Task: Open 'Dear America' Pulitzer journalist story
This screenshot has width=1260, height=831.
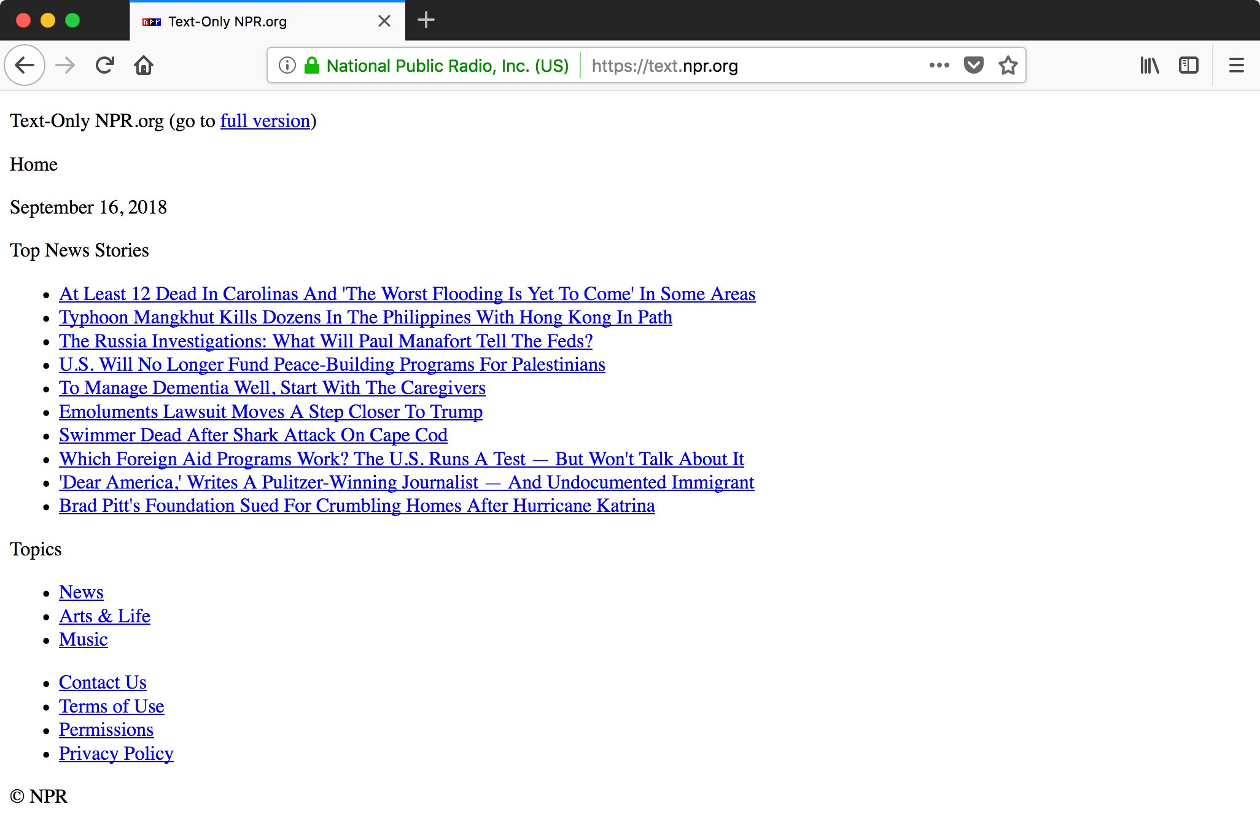Action: pyautogui.click(x=406, y=482)
